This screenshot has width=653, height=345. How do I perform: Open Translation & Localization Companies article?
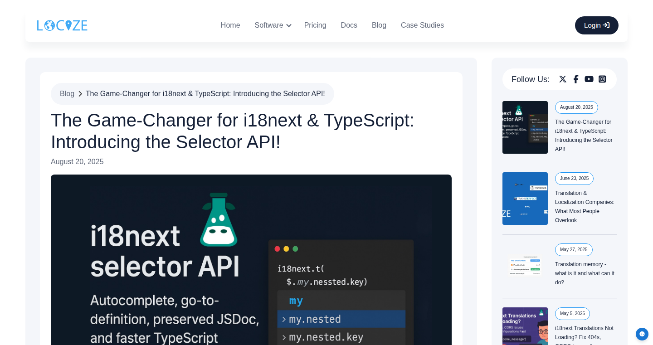click(585, 207)
